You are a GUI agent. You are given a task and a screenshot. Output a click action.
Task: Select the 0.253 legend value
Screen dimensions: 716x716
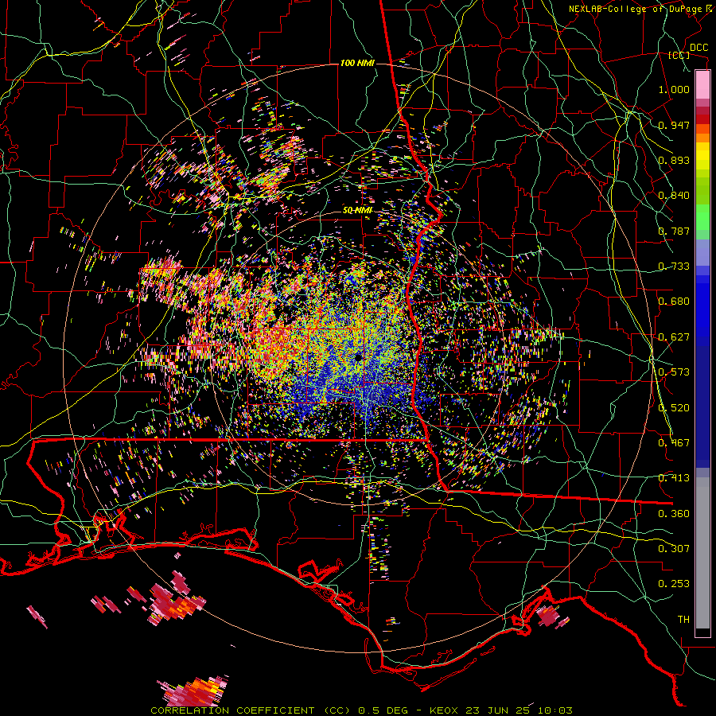coord(674,584)
